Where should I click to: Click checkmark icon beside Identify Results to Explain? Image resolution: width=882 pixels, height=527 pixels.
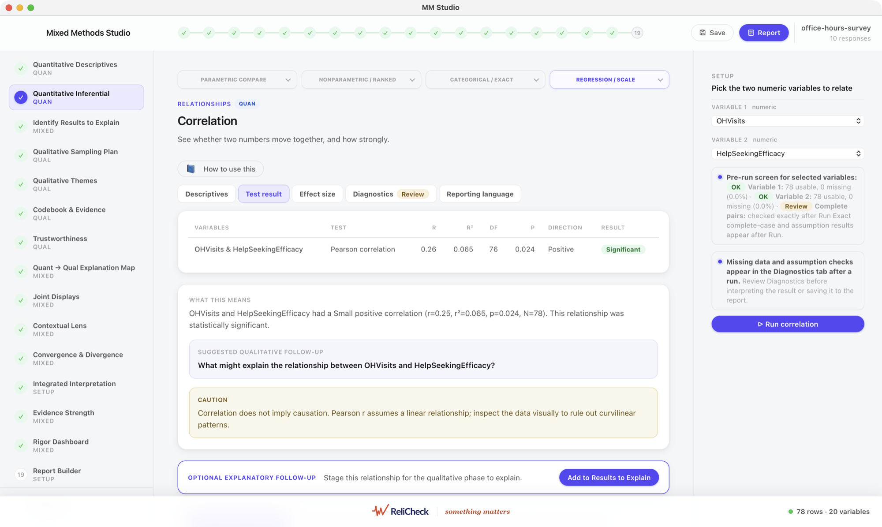(x=21, y=127)
